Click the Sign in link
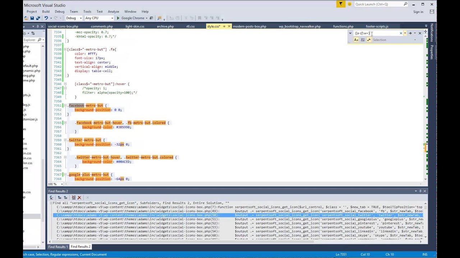This screenshot has width=460, height=258. (x=418, y=12)
